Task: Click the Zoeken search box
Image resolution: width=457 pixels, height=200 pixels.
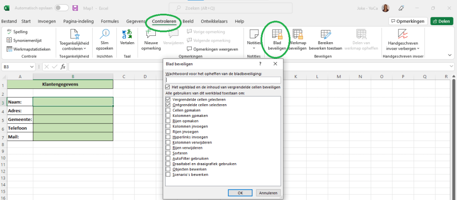Action: (x=231, y=8)
